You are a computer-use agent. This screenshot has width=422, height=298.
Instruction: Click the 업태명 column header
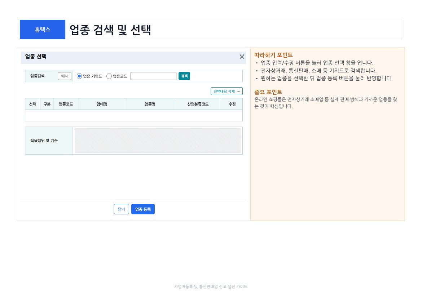click(102, 104)
